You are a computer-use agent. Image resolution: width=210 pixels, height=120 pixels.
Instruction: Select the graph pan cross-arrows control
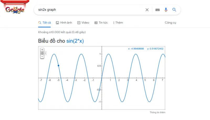click(42, 53)
